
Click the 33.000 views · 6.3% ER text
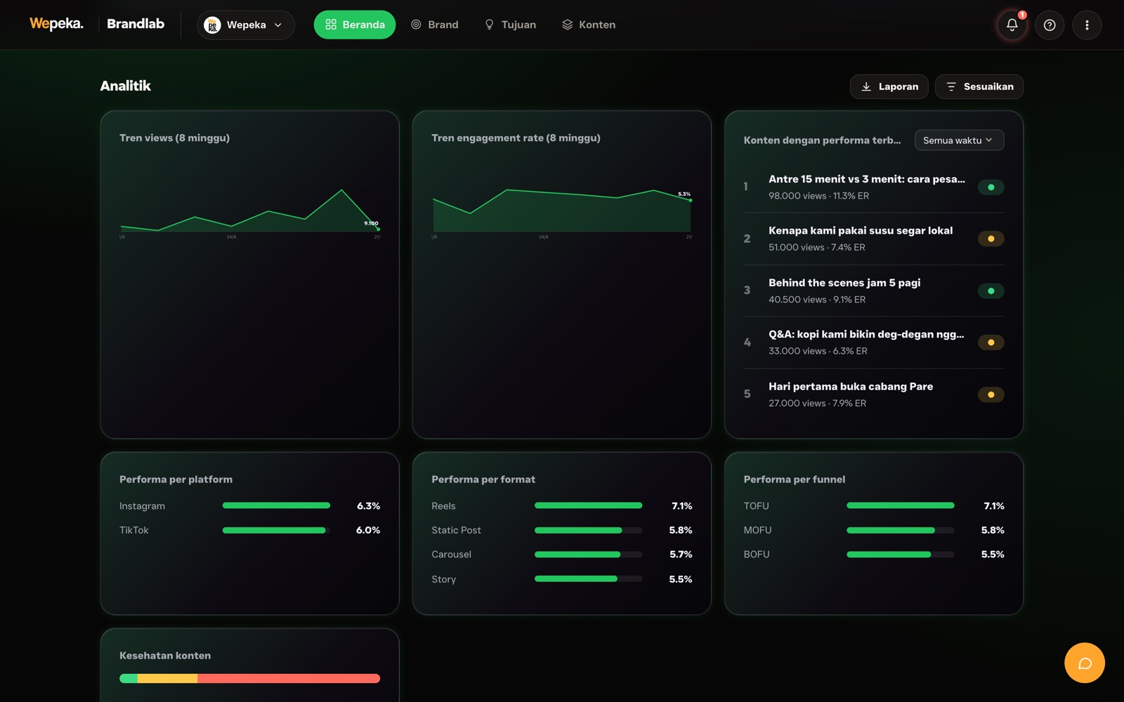pyautogui.click(x=818, y=351)
